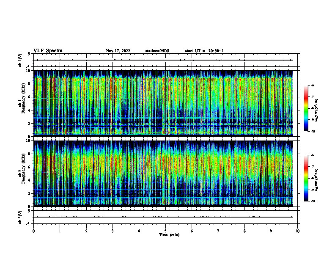This screenshot has width=335, height=259.
Task: Click the 'ch.3(V)' waveform axis label
Action: [x=20, y=218]
